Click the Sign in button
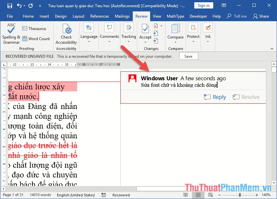 [204, 6]
